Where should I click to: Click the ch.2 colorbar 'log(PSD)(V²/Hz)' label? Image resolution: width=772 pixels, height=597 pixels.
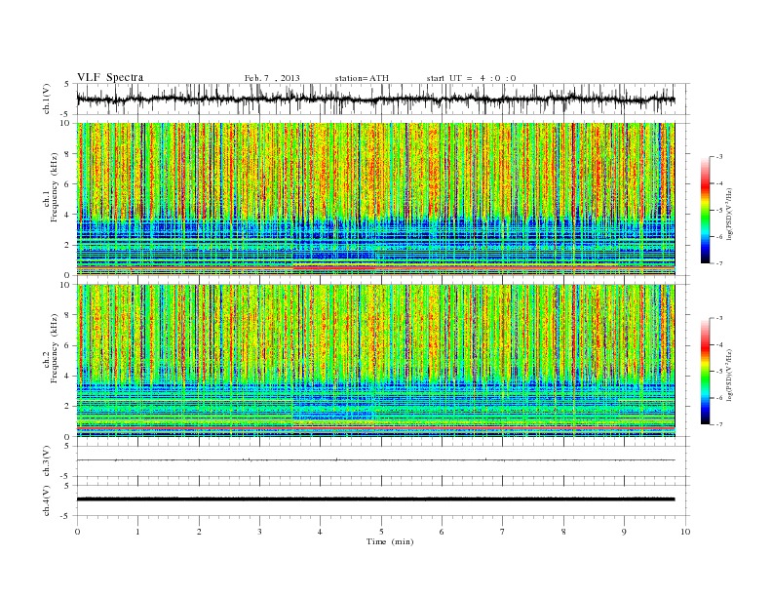(729, 375)
